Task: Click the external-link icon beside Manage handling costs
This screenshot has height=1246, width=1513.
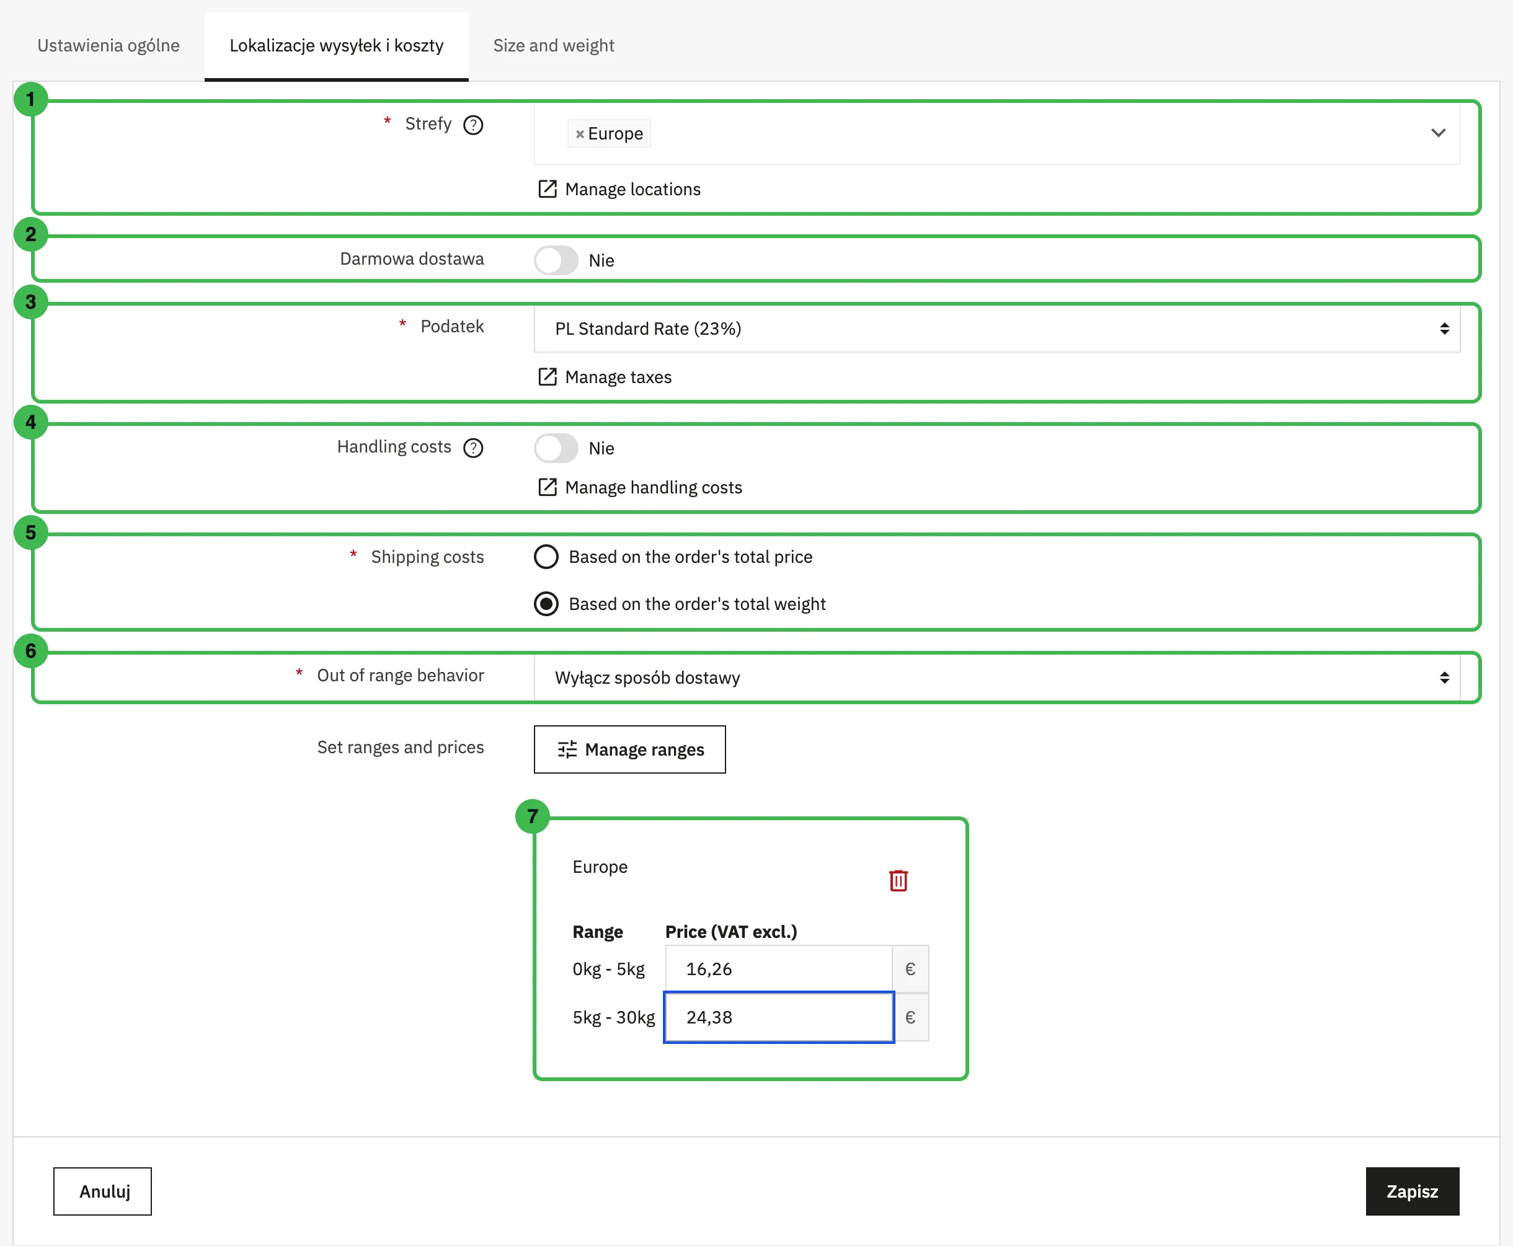Action: [x=547, y=487]
